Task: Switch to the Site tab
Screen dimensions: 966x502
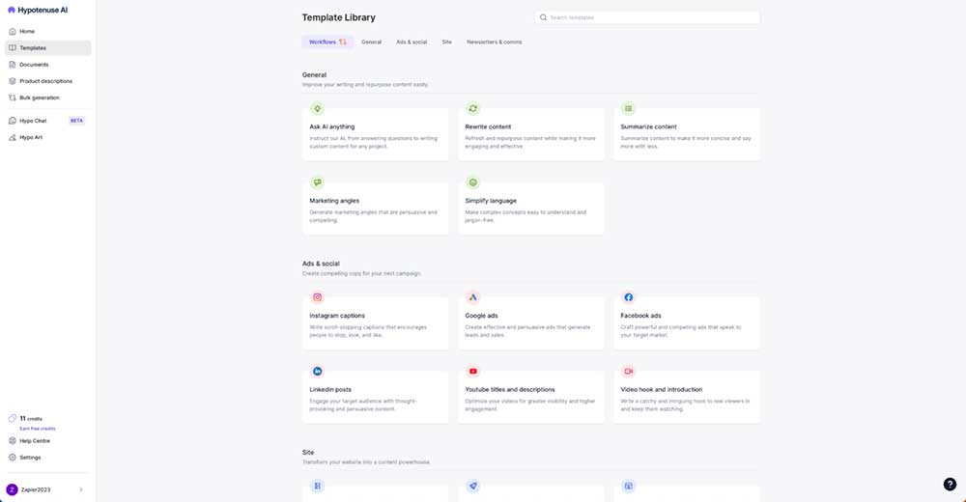Action: [446, 42]
